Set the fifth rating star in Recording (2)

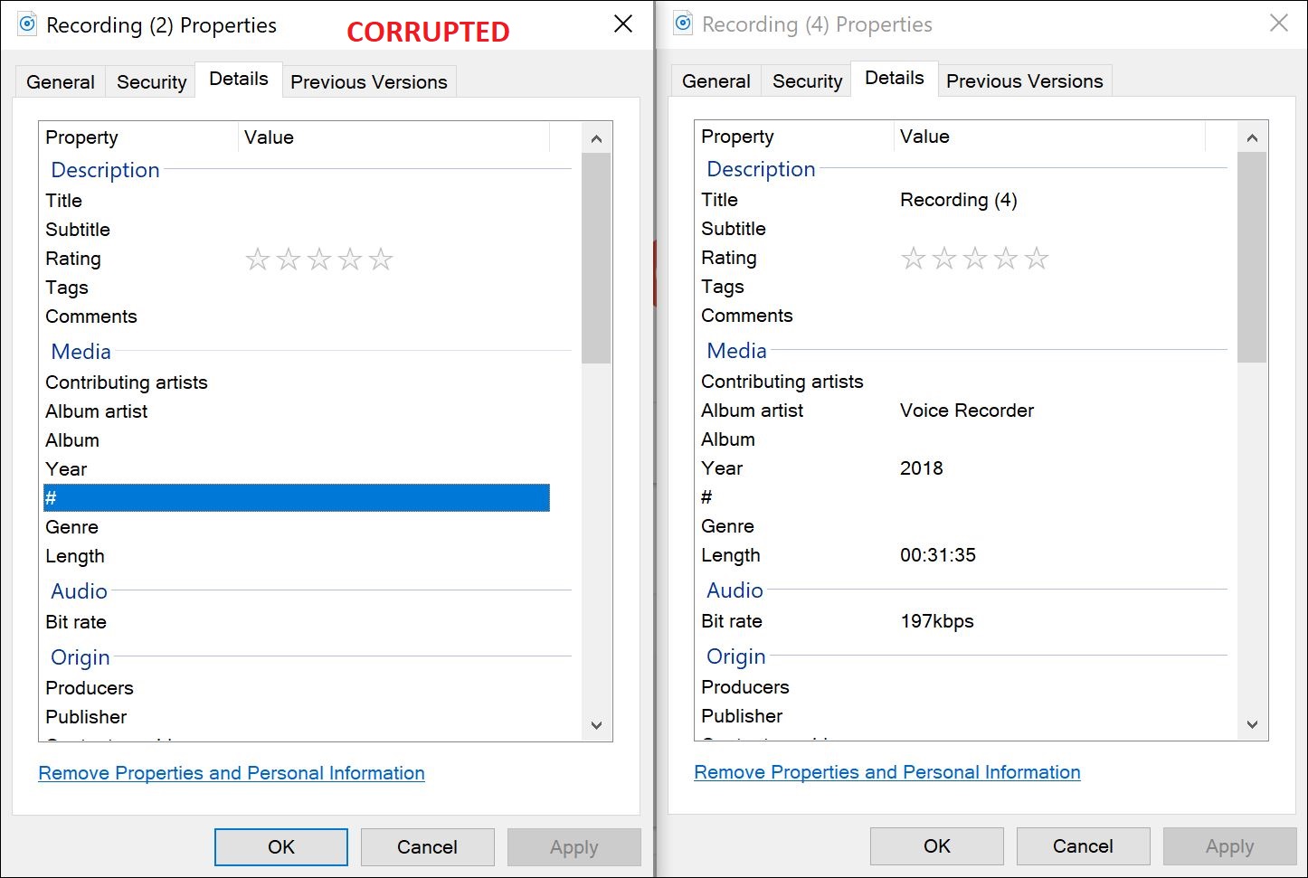(381, 260)
